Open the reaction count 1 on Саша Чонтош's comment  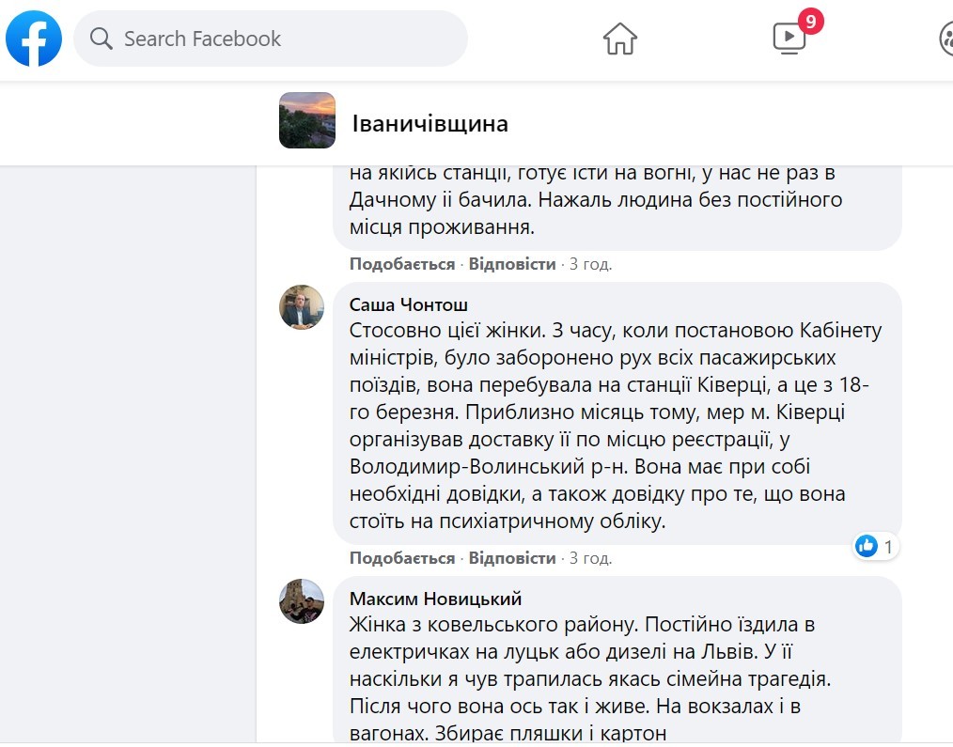pos(888,547)
